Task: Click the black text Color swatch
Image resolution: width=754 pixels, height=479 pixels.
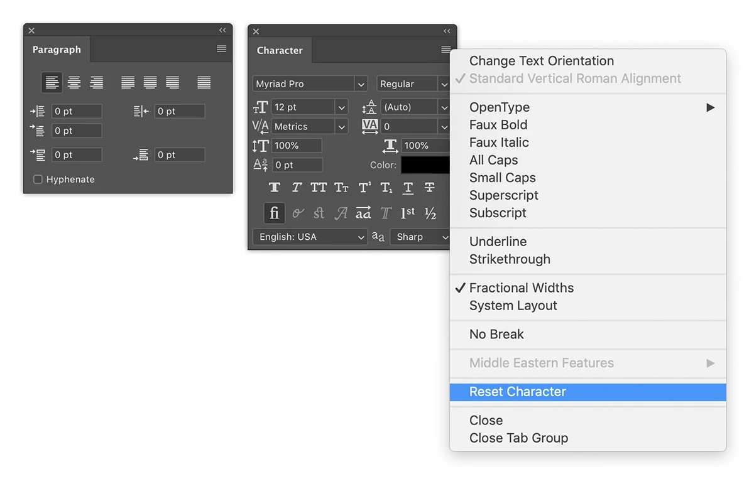Action: point(425,165)
